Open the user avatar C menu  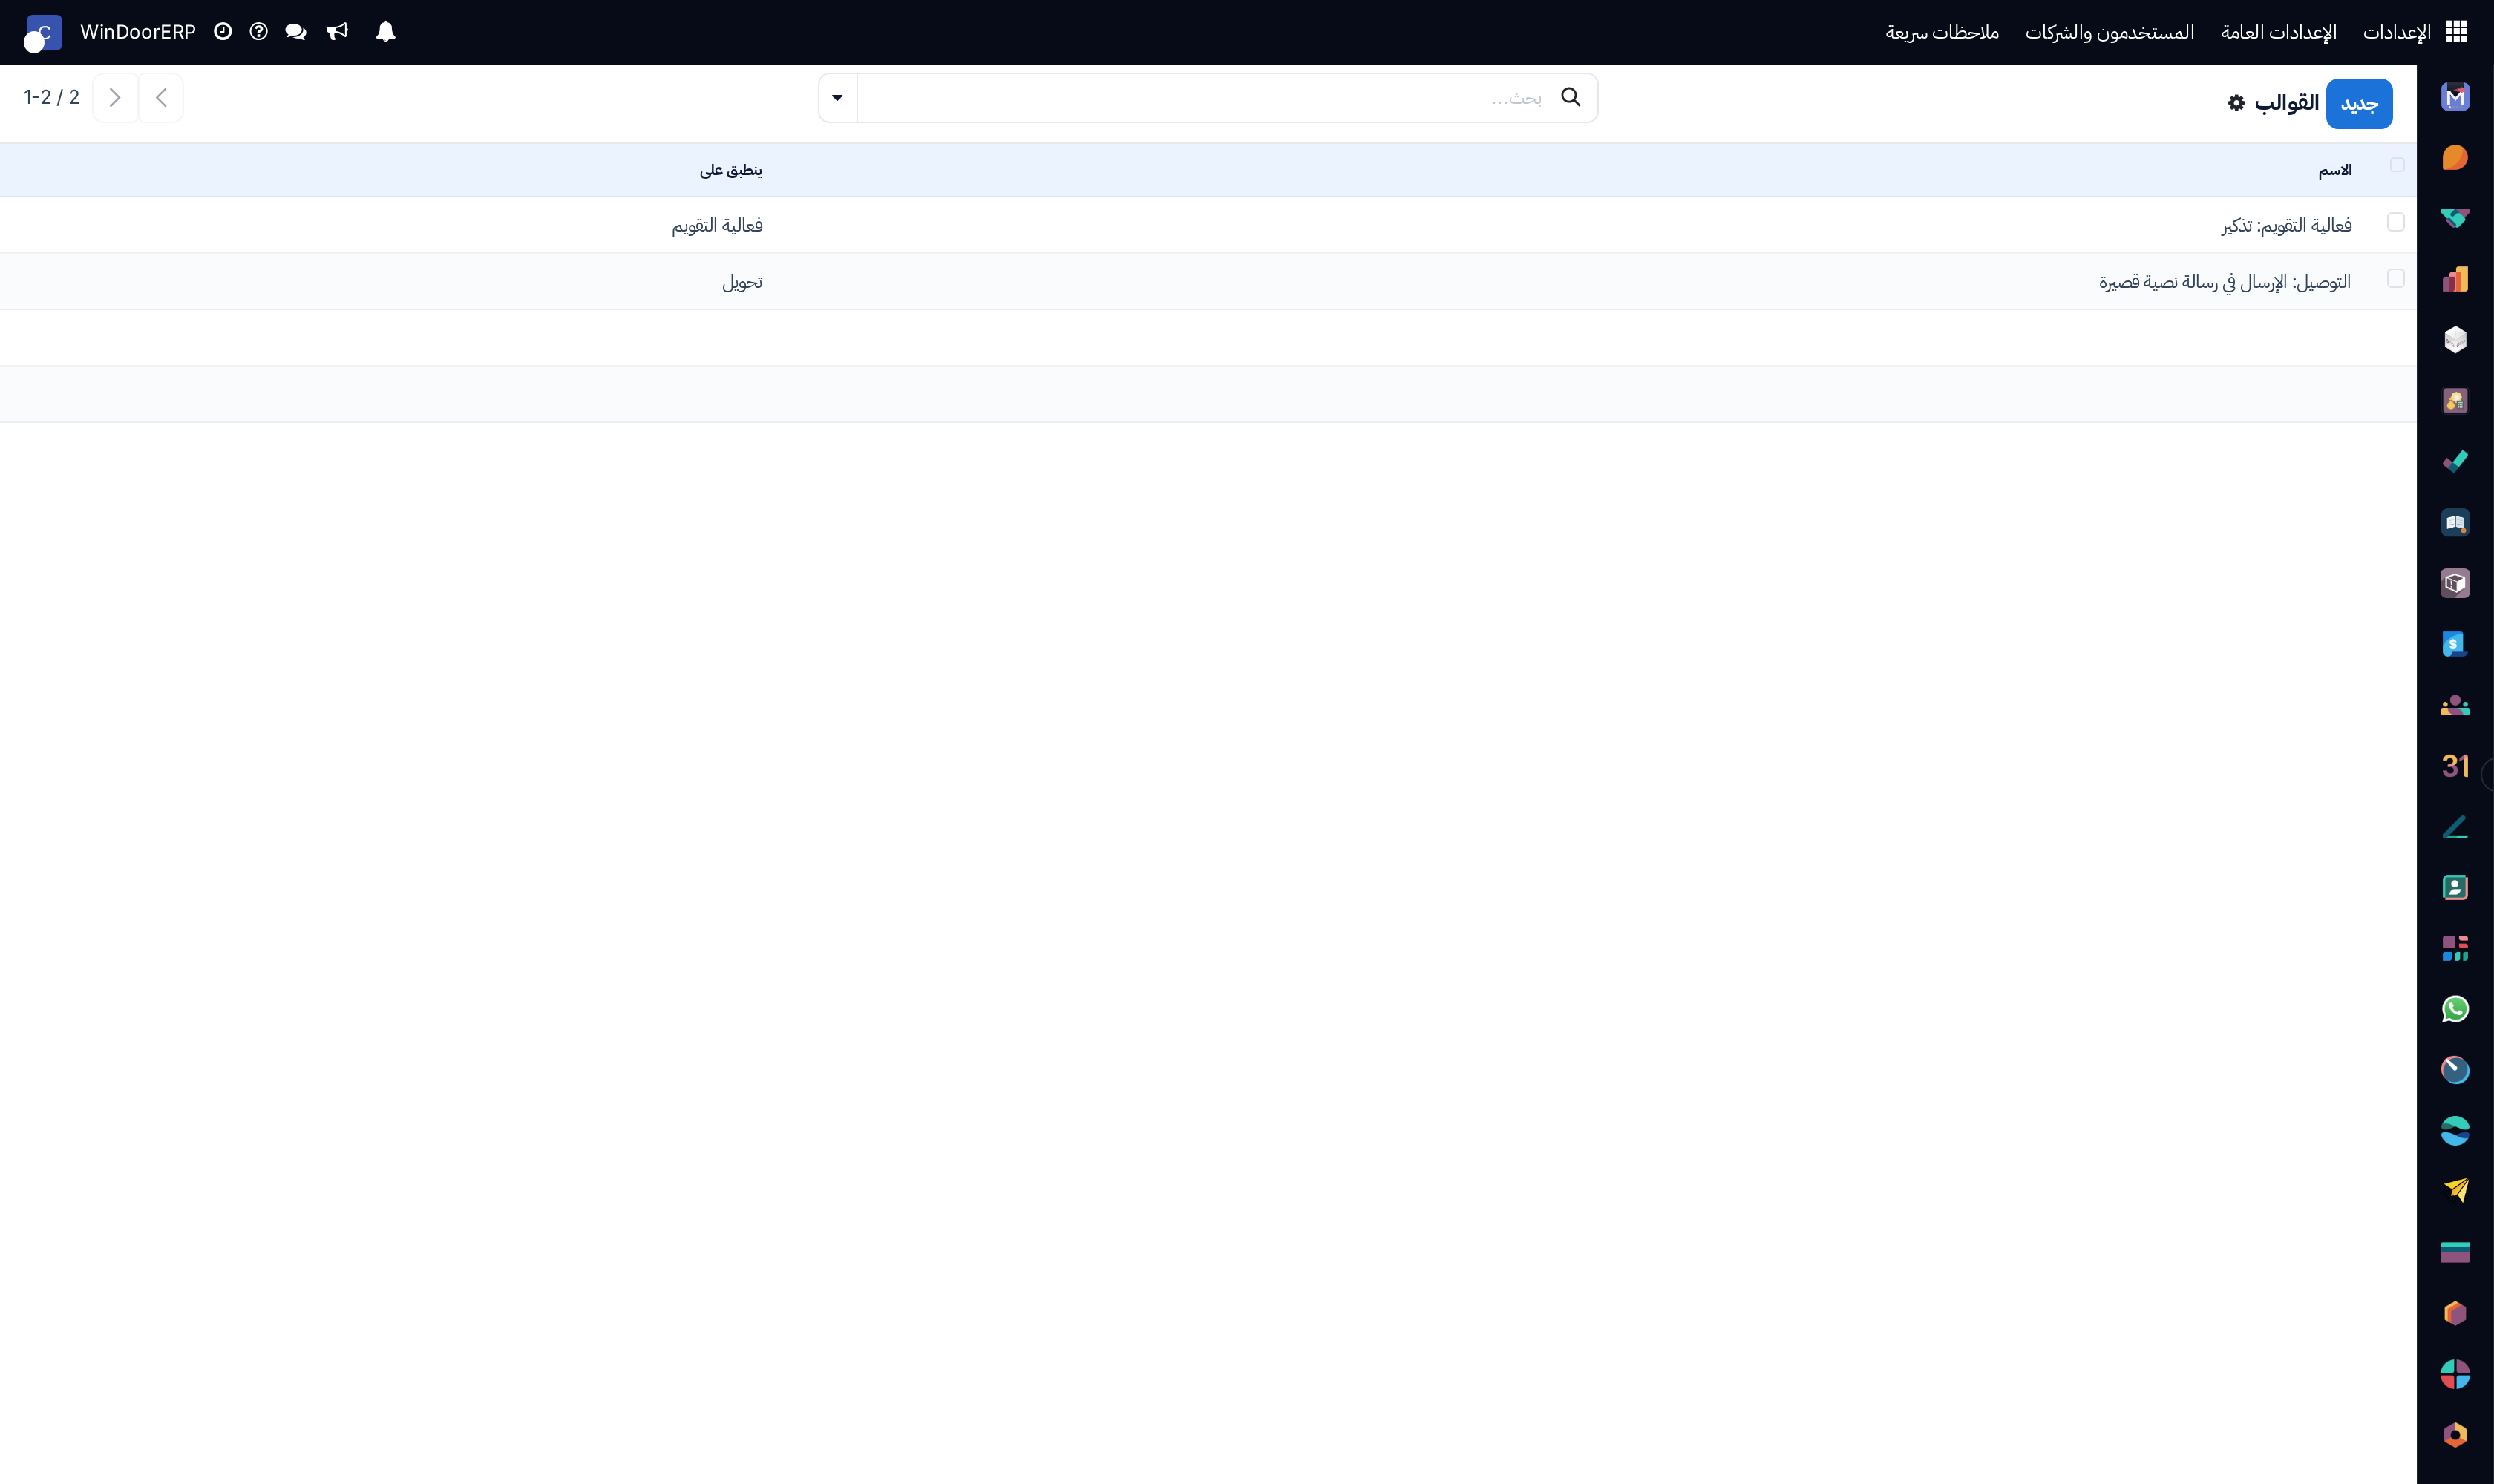pos(43,33)
